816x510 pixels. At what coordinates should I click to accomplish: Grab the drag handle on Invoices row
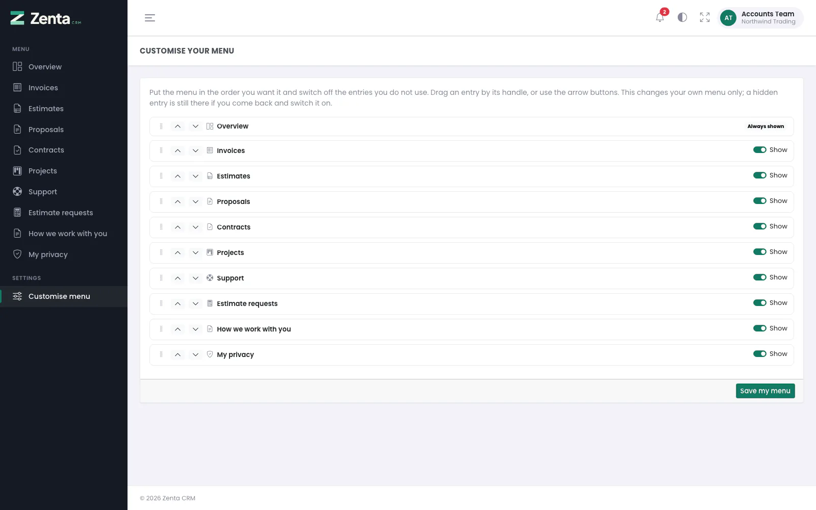[161, 150]
